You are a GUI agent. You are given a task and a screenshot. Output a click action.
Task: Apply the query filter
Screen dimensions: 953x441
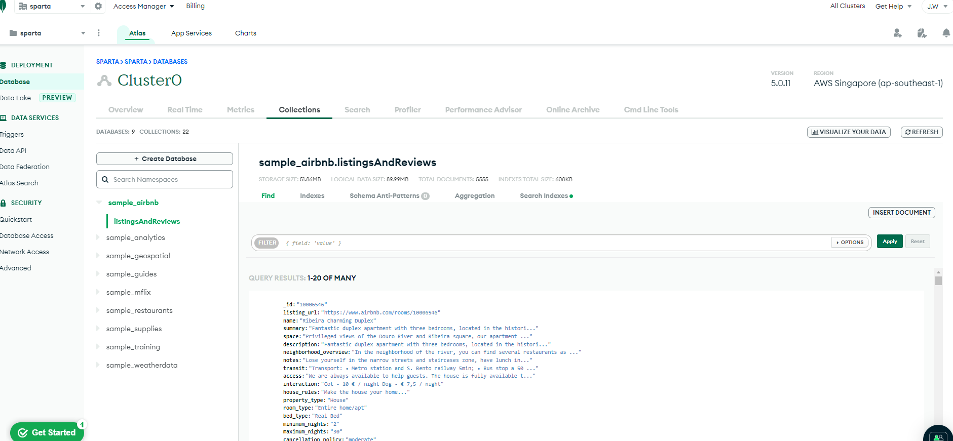tap(890, 242)
